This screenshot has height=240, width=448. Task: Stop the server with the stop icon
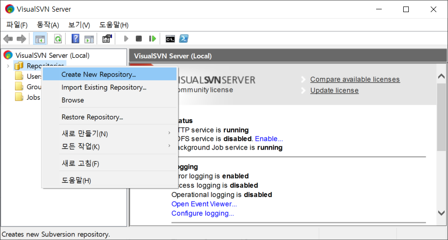(x=139, y=39)
